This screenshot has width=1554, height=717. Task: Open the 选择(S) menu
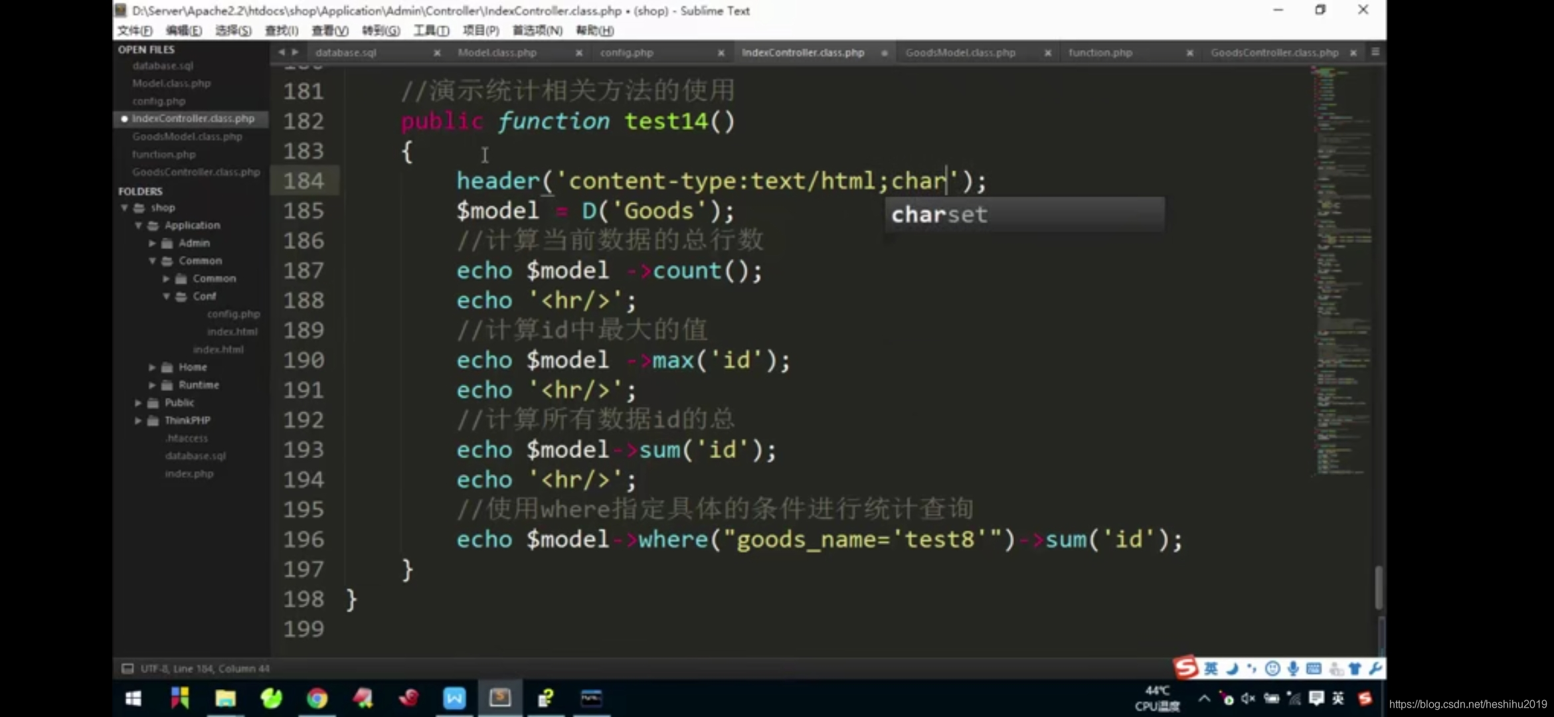point(233,31)
